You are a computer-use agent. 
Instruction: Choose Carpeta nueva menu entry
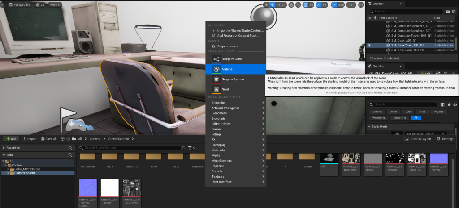tap(236, 46)
